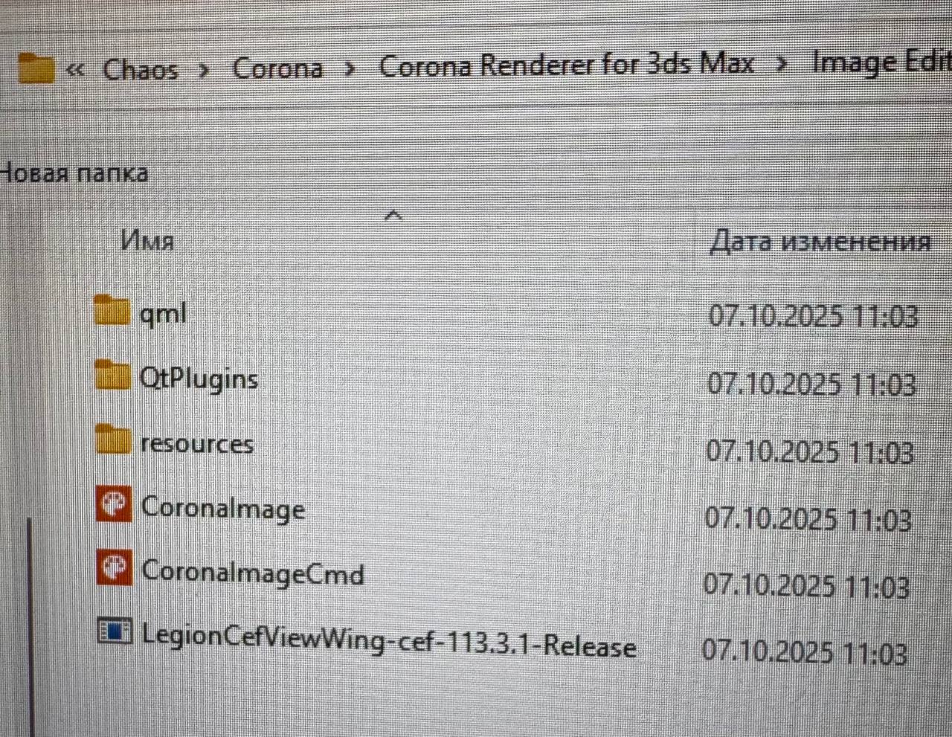952x737 pixels.
Task: Sort by Дата изменения column header
Action: [820, 242]
